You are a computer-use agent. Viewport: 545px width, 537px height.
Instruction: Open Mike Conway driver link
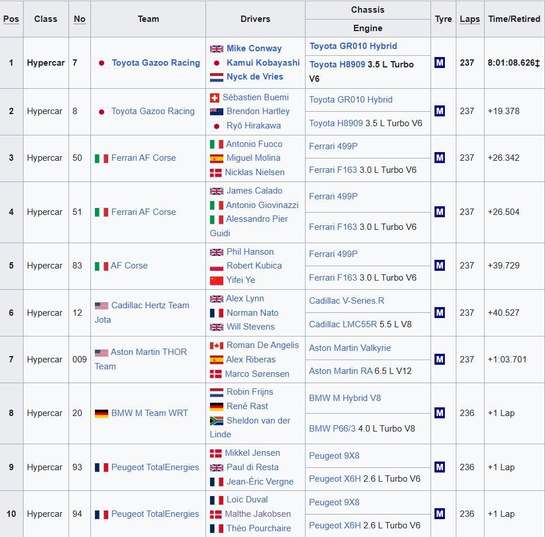254,48
